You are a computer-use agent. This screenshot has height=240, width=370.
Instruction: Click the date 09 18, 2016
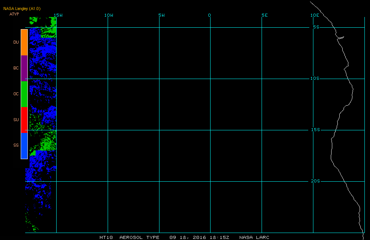(188, 237)
